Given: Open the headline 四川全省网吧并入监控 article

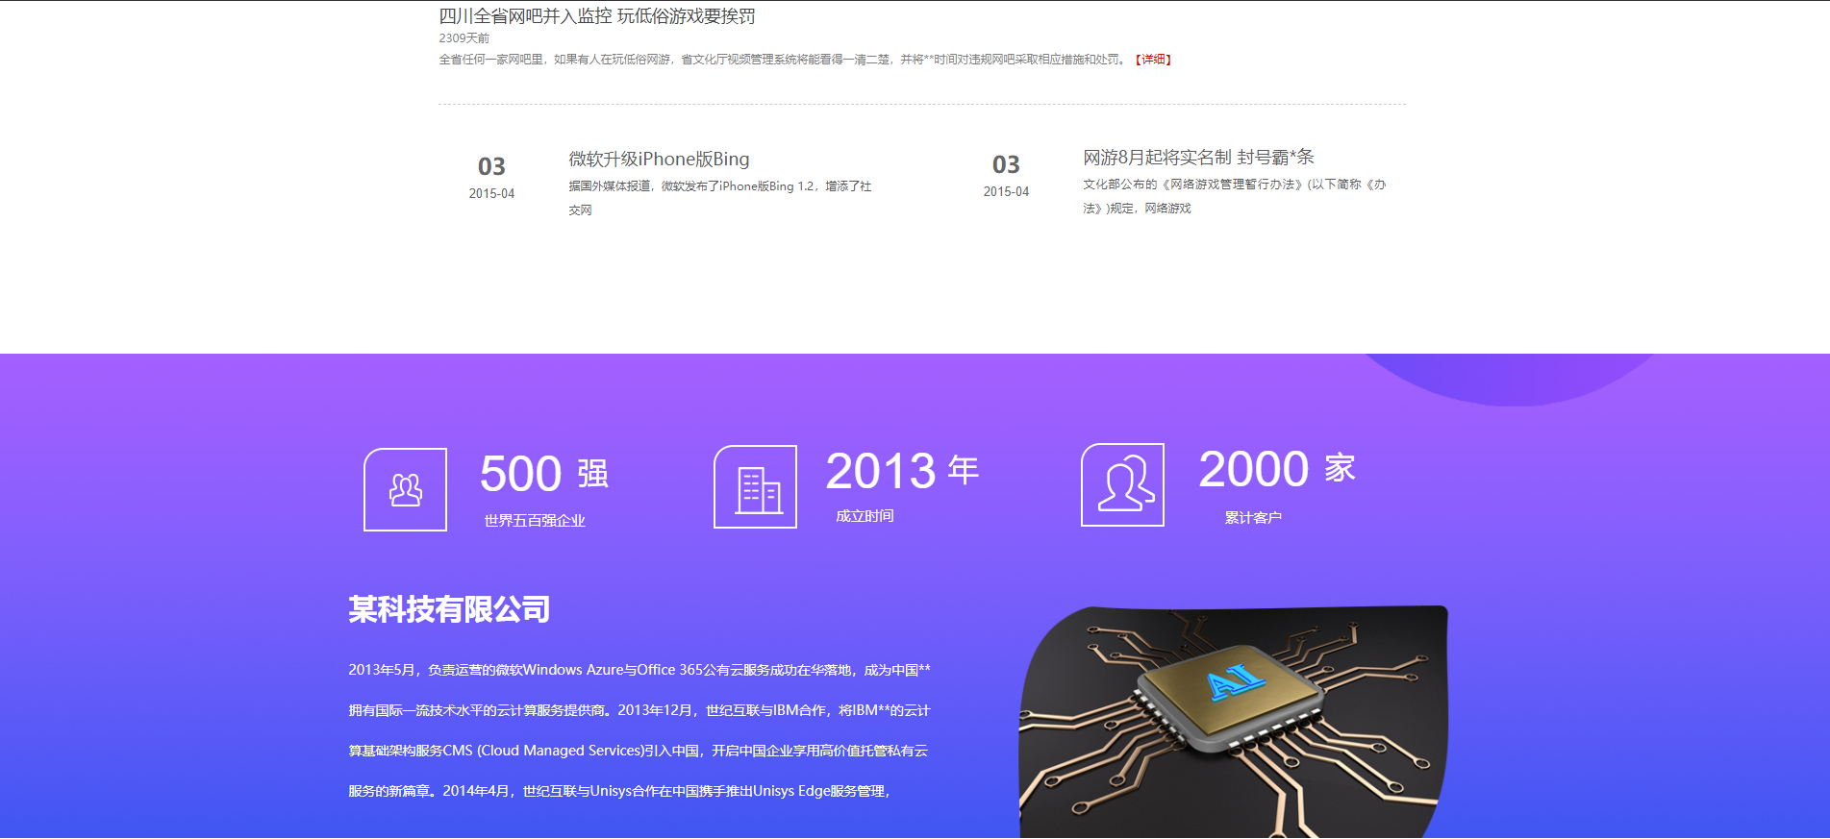Looking at the screenshot, I should 597,16.
